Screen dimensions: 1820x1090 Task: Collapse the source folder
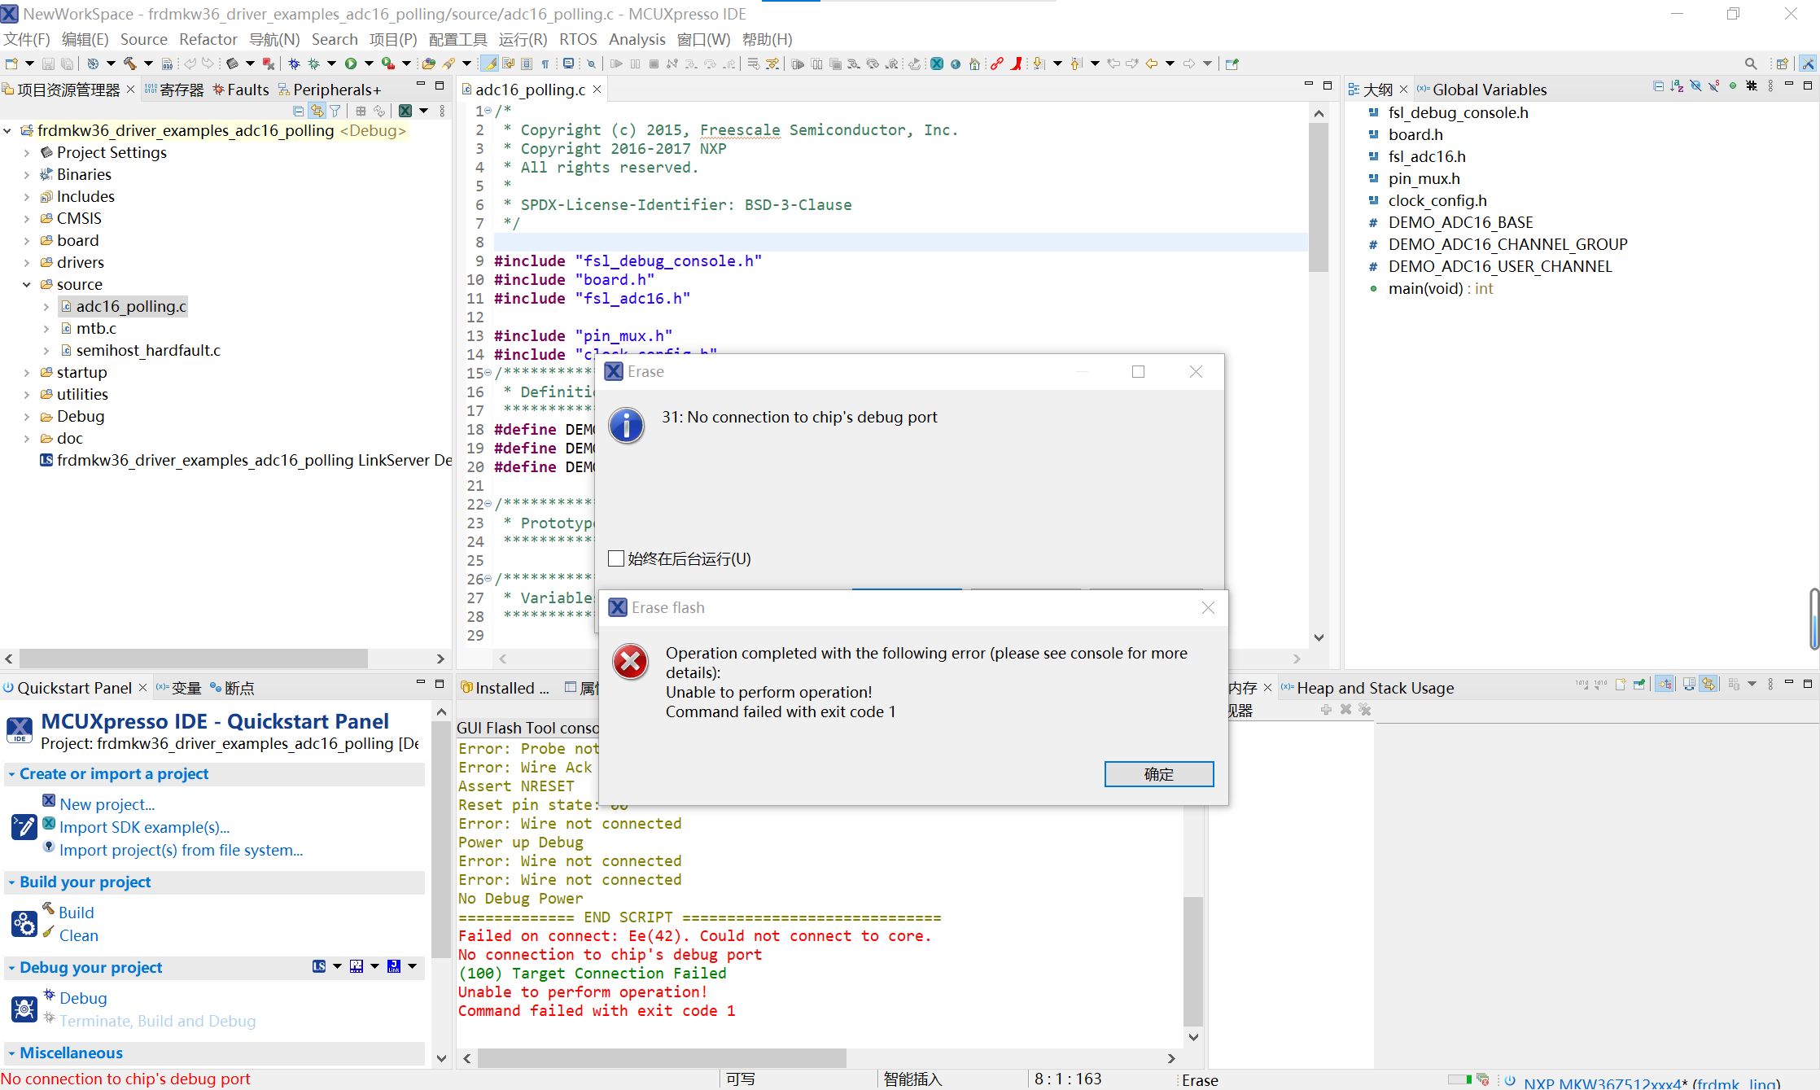coord(27,285)
